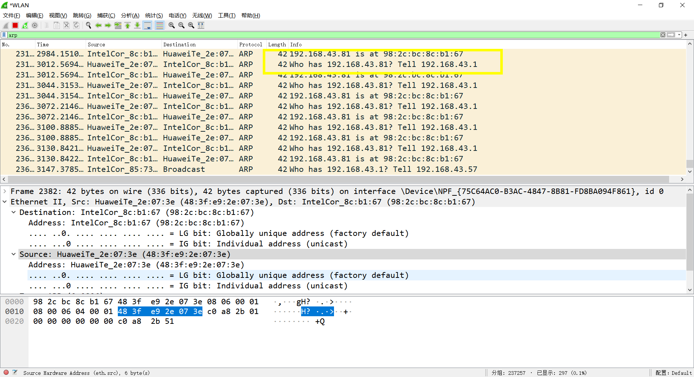Go forward to next packet in history

[x=108, y=25]
